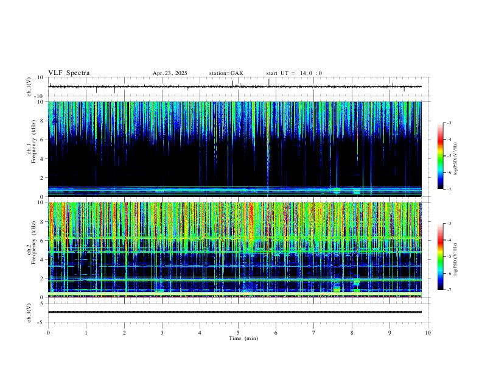Viewport: 482px width, 373px height.
Task: Click the '-3' label on upper colorbar
Action: click(x=449, y=123)
